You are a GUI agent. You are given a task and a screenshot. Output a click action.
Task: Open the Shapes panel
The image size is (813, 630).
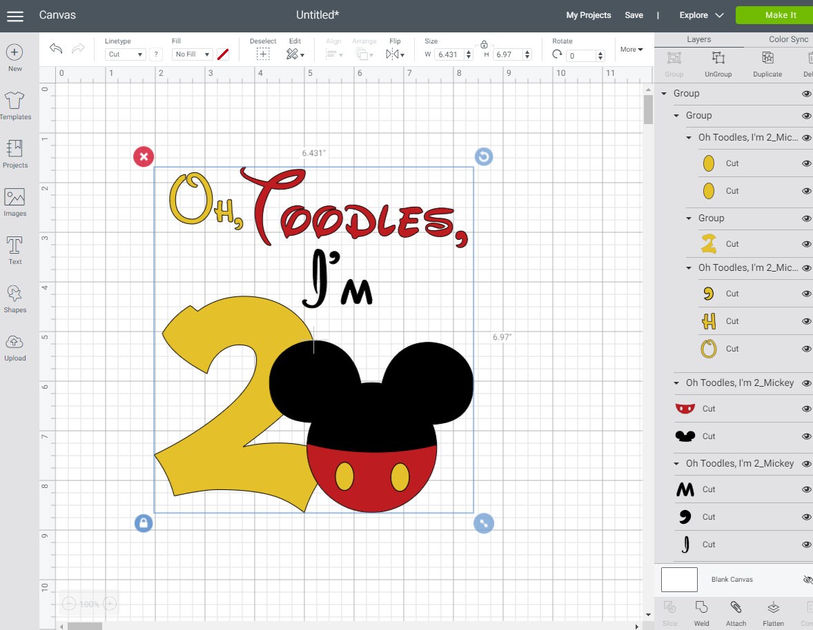[x=15, y=296]
